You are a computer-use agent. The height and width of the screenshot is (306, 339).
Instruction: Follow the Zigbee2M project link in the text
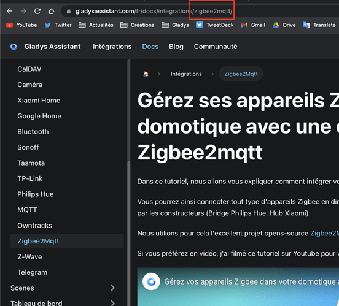pos(325,233)
